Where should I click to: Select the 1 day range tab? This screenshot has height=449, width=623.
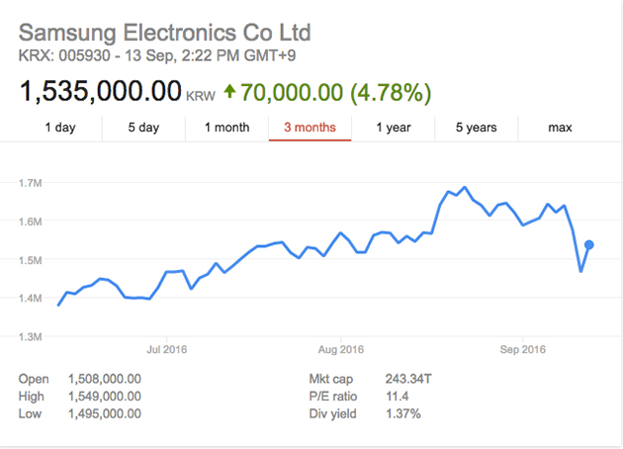click(60, 128)
